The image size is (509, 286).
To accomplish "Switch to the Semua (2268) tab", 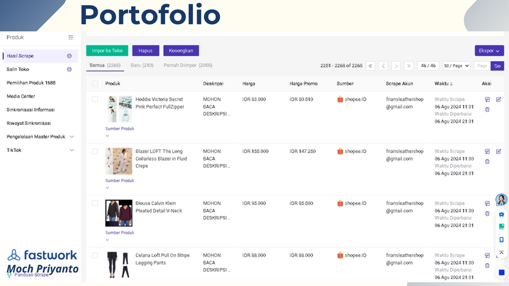I will [105, 65].
